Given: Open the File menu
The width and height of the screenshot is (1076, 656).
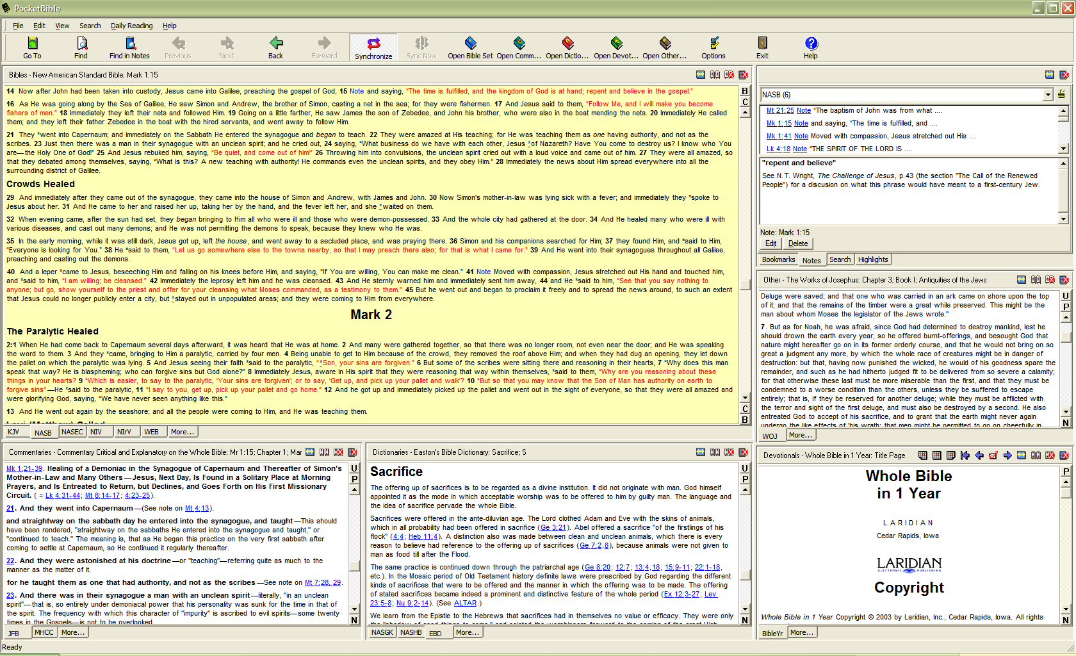Looking at the screenshot, I should (18, 26).
